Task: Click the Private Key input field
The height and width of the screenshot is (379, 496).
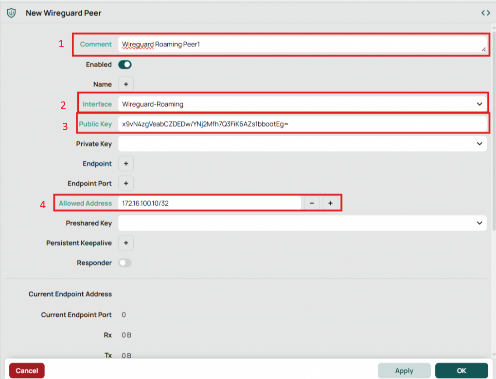Action: point(302,144)
